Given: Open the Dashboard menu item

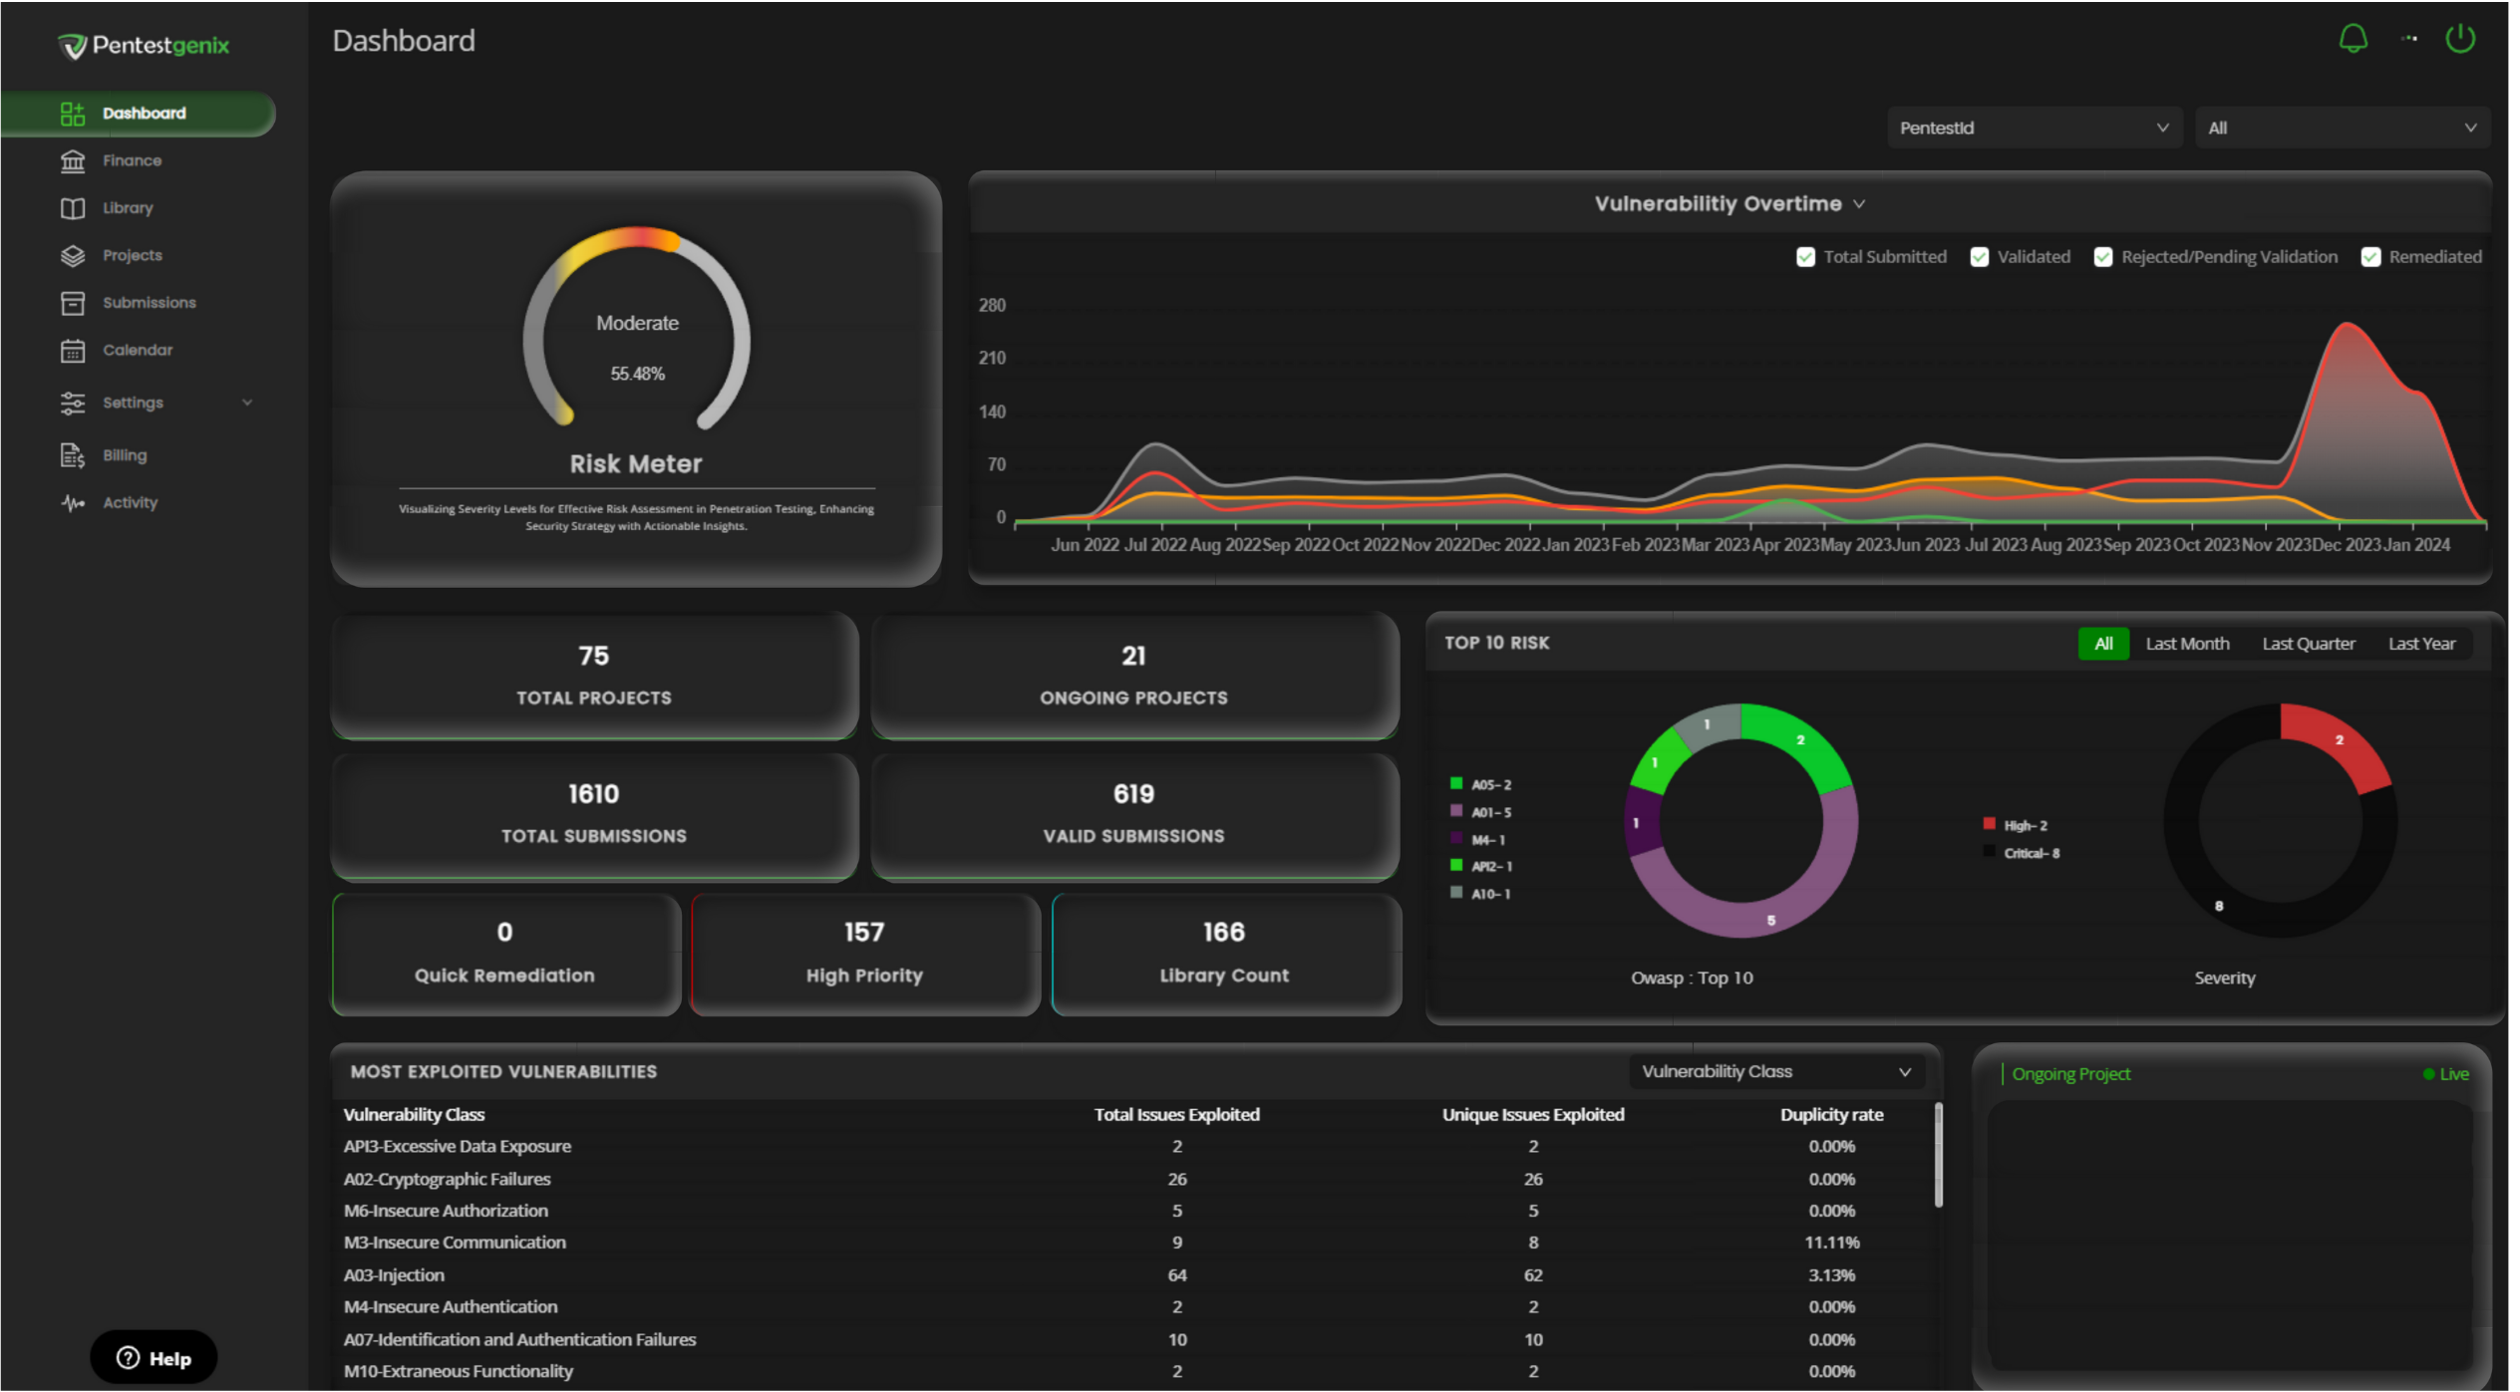Looking at the screenshot, I should click(138, 114).
